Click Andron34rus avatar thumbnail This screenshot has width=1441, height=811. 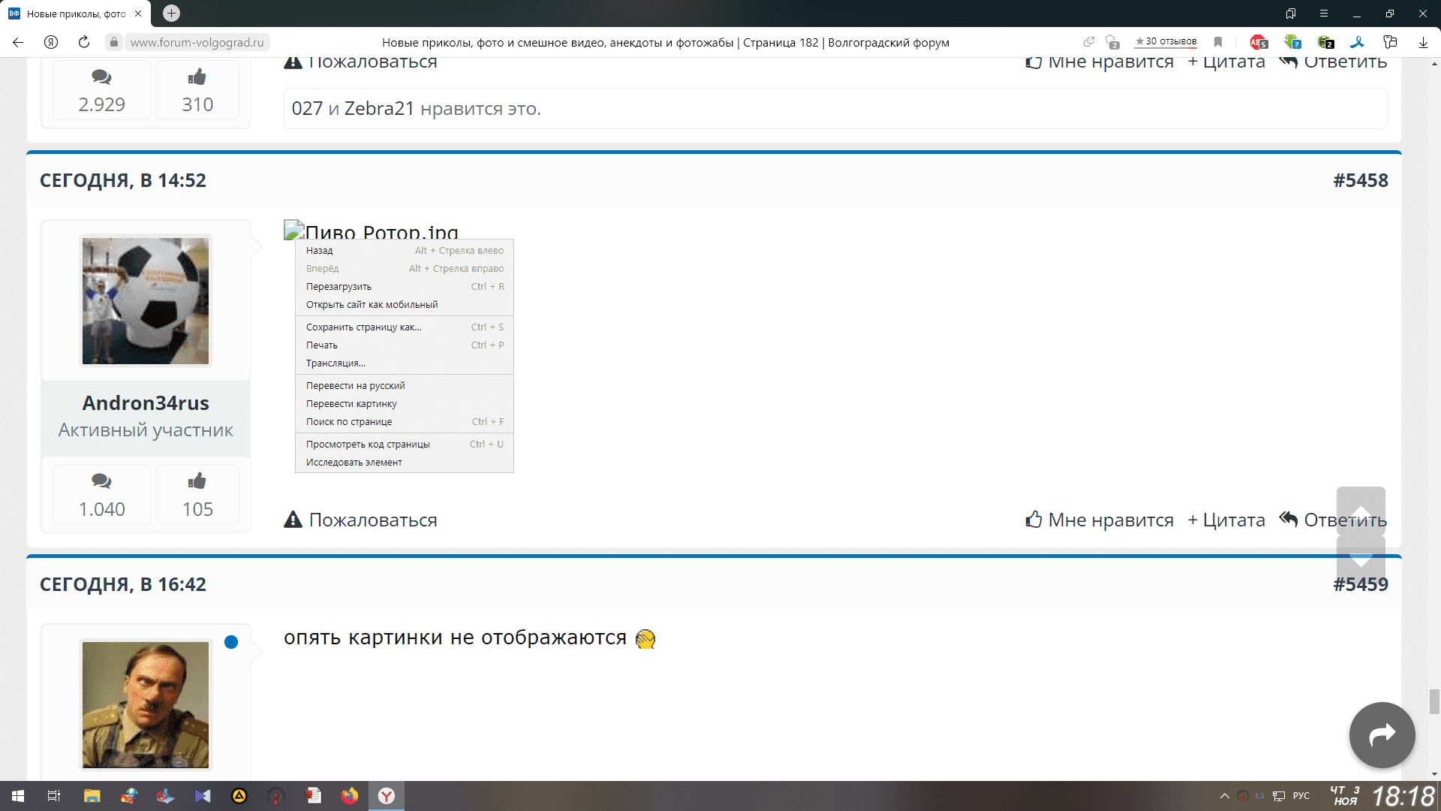[x=146, y=301]
